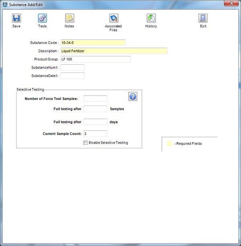241x246 pixels.
Task: Select the Product Group field
Action: pos(95,59)
